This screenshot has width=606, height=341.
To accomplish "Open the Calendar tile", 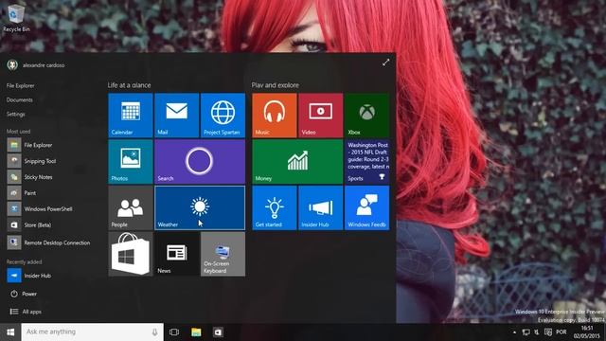I will pos(131,116).
